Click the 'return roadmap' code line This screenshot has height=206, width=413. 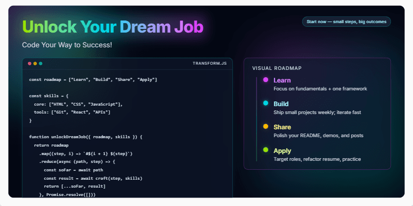point(52,145)
